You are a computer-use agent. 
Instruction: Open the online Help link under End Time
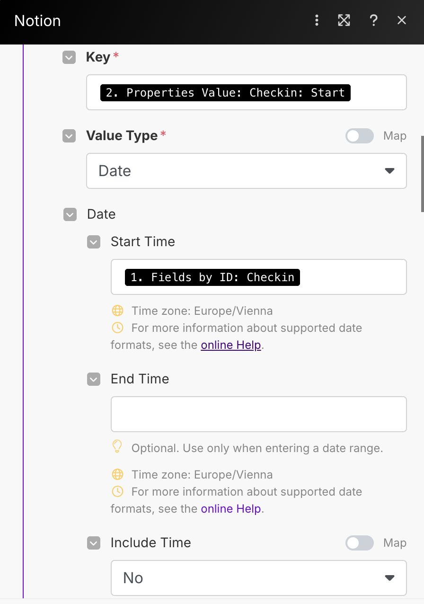coord(231,509)
